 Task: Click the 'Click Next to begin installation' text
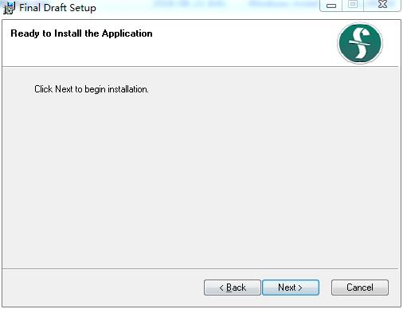click(x=92, y=89)
